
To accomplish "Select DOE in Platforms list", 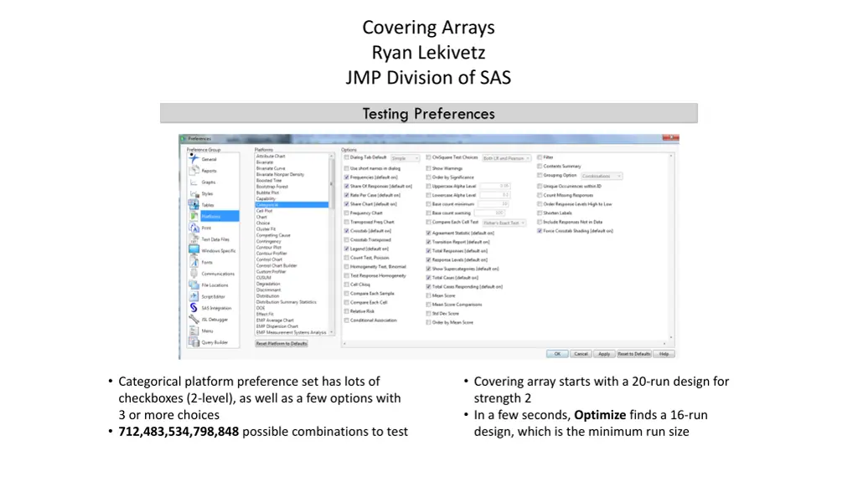I will pos(261,308).
